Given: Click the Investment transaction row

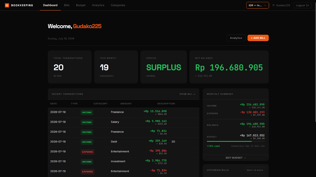Looking at the screenshot, I should point(123,162).
